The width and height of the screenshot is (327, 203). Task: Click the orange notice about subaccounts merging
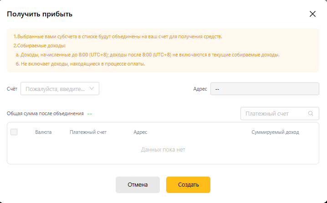[118, 36]
